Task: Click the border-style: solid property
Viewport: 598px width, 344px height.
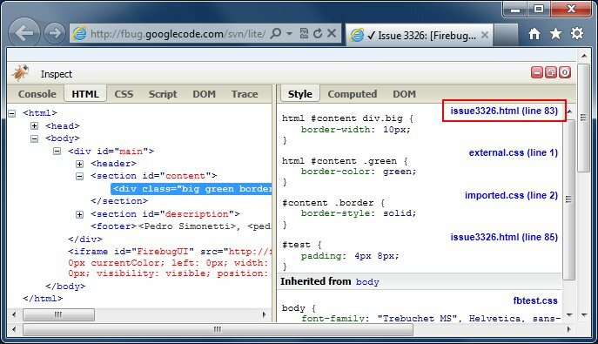Action: 359,213
